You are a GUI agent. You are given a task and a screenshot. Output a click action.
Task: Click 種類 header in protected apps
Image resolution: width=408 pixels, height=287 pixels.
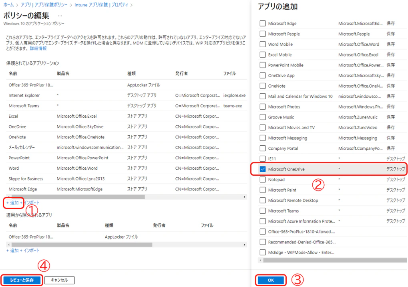pos(131,74)
